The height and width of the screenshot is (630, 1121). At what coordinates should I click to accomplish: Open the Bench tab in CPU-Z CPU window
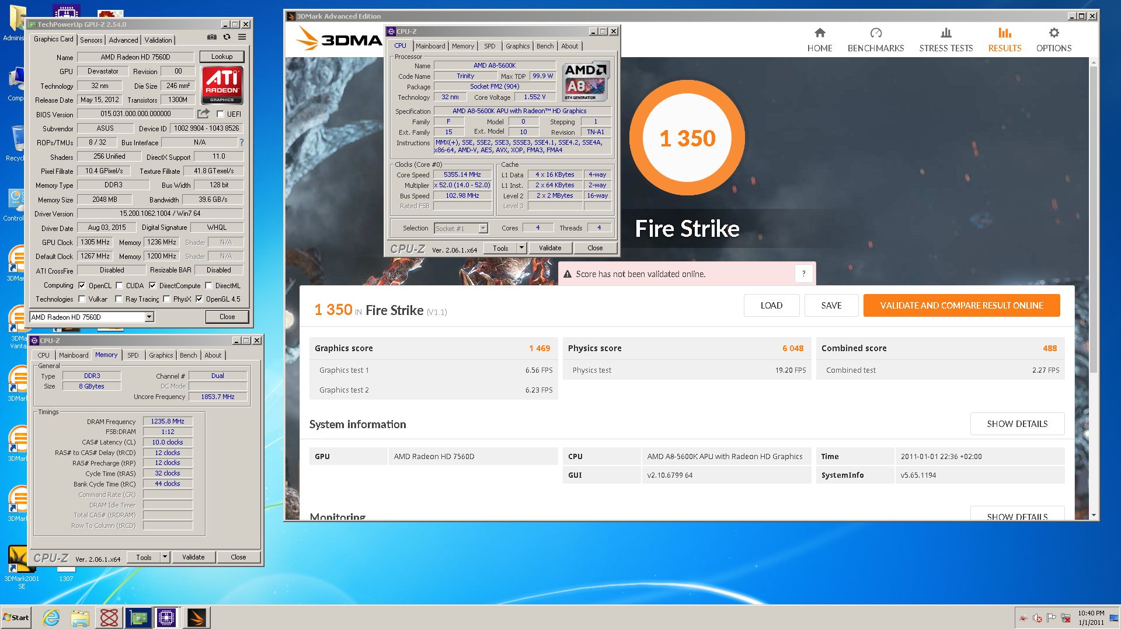click(x=545, y=46)
